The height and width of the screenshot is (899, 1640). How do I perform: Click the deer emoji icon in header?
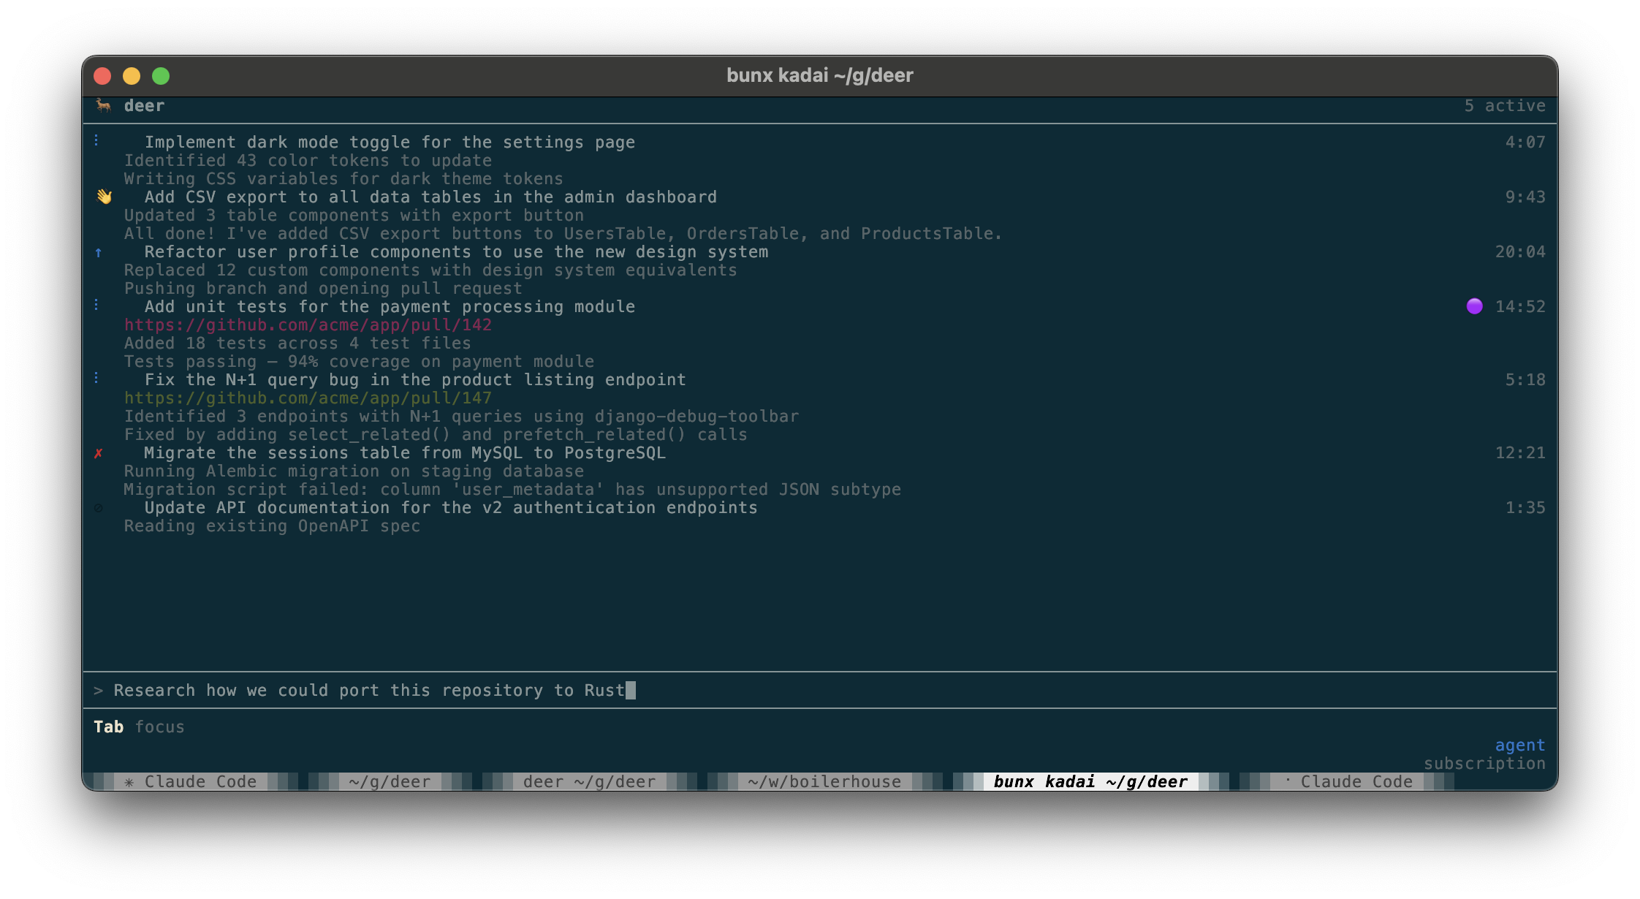(x=104, y=106)
